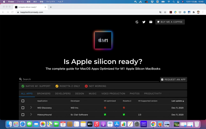Switch to the Browsers tab
This screenshot has height=129, width=206.
[x=44, y=94]
